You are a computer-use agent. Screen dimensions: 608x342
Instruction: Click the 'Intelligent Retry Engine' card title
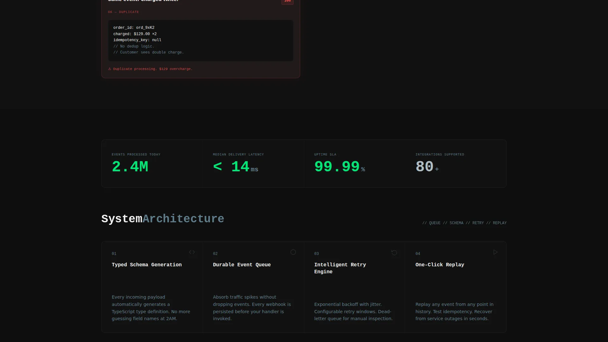click(x=340, y=268)
